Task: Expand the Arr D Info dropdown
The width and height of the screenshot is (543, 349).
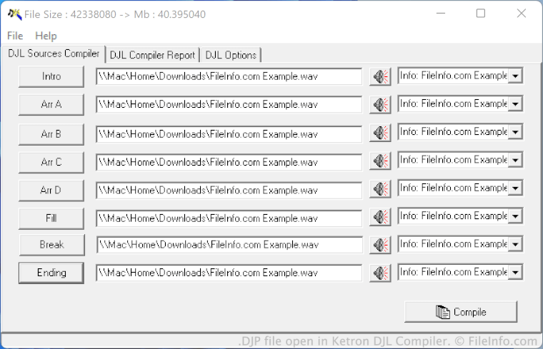Action: [515, 188]
